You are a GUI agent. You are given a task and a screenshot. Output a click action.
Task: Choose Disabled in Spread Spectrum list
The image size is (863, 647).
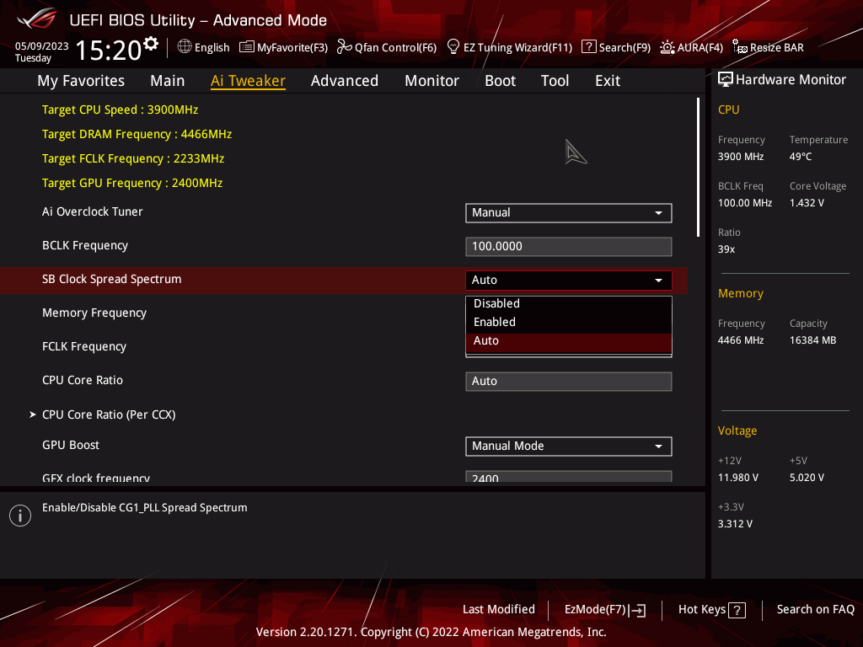coord(569,303)
